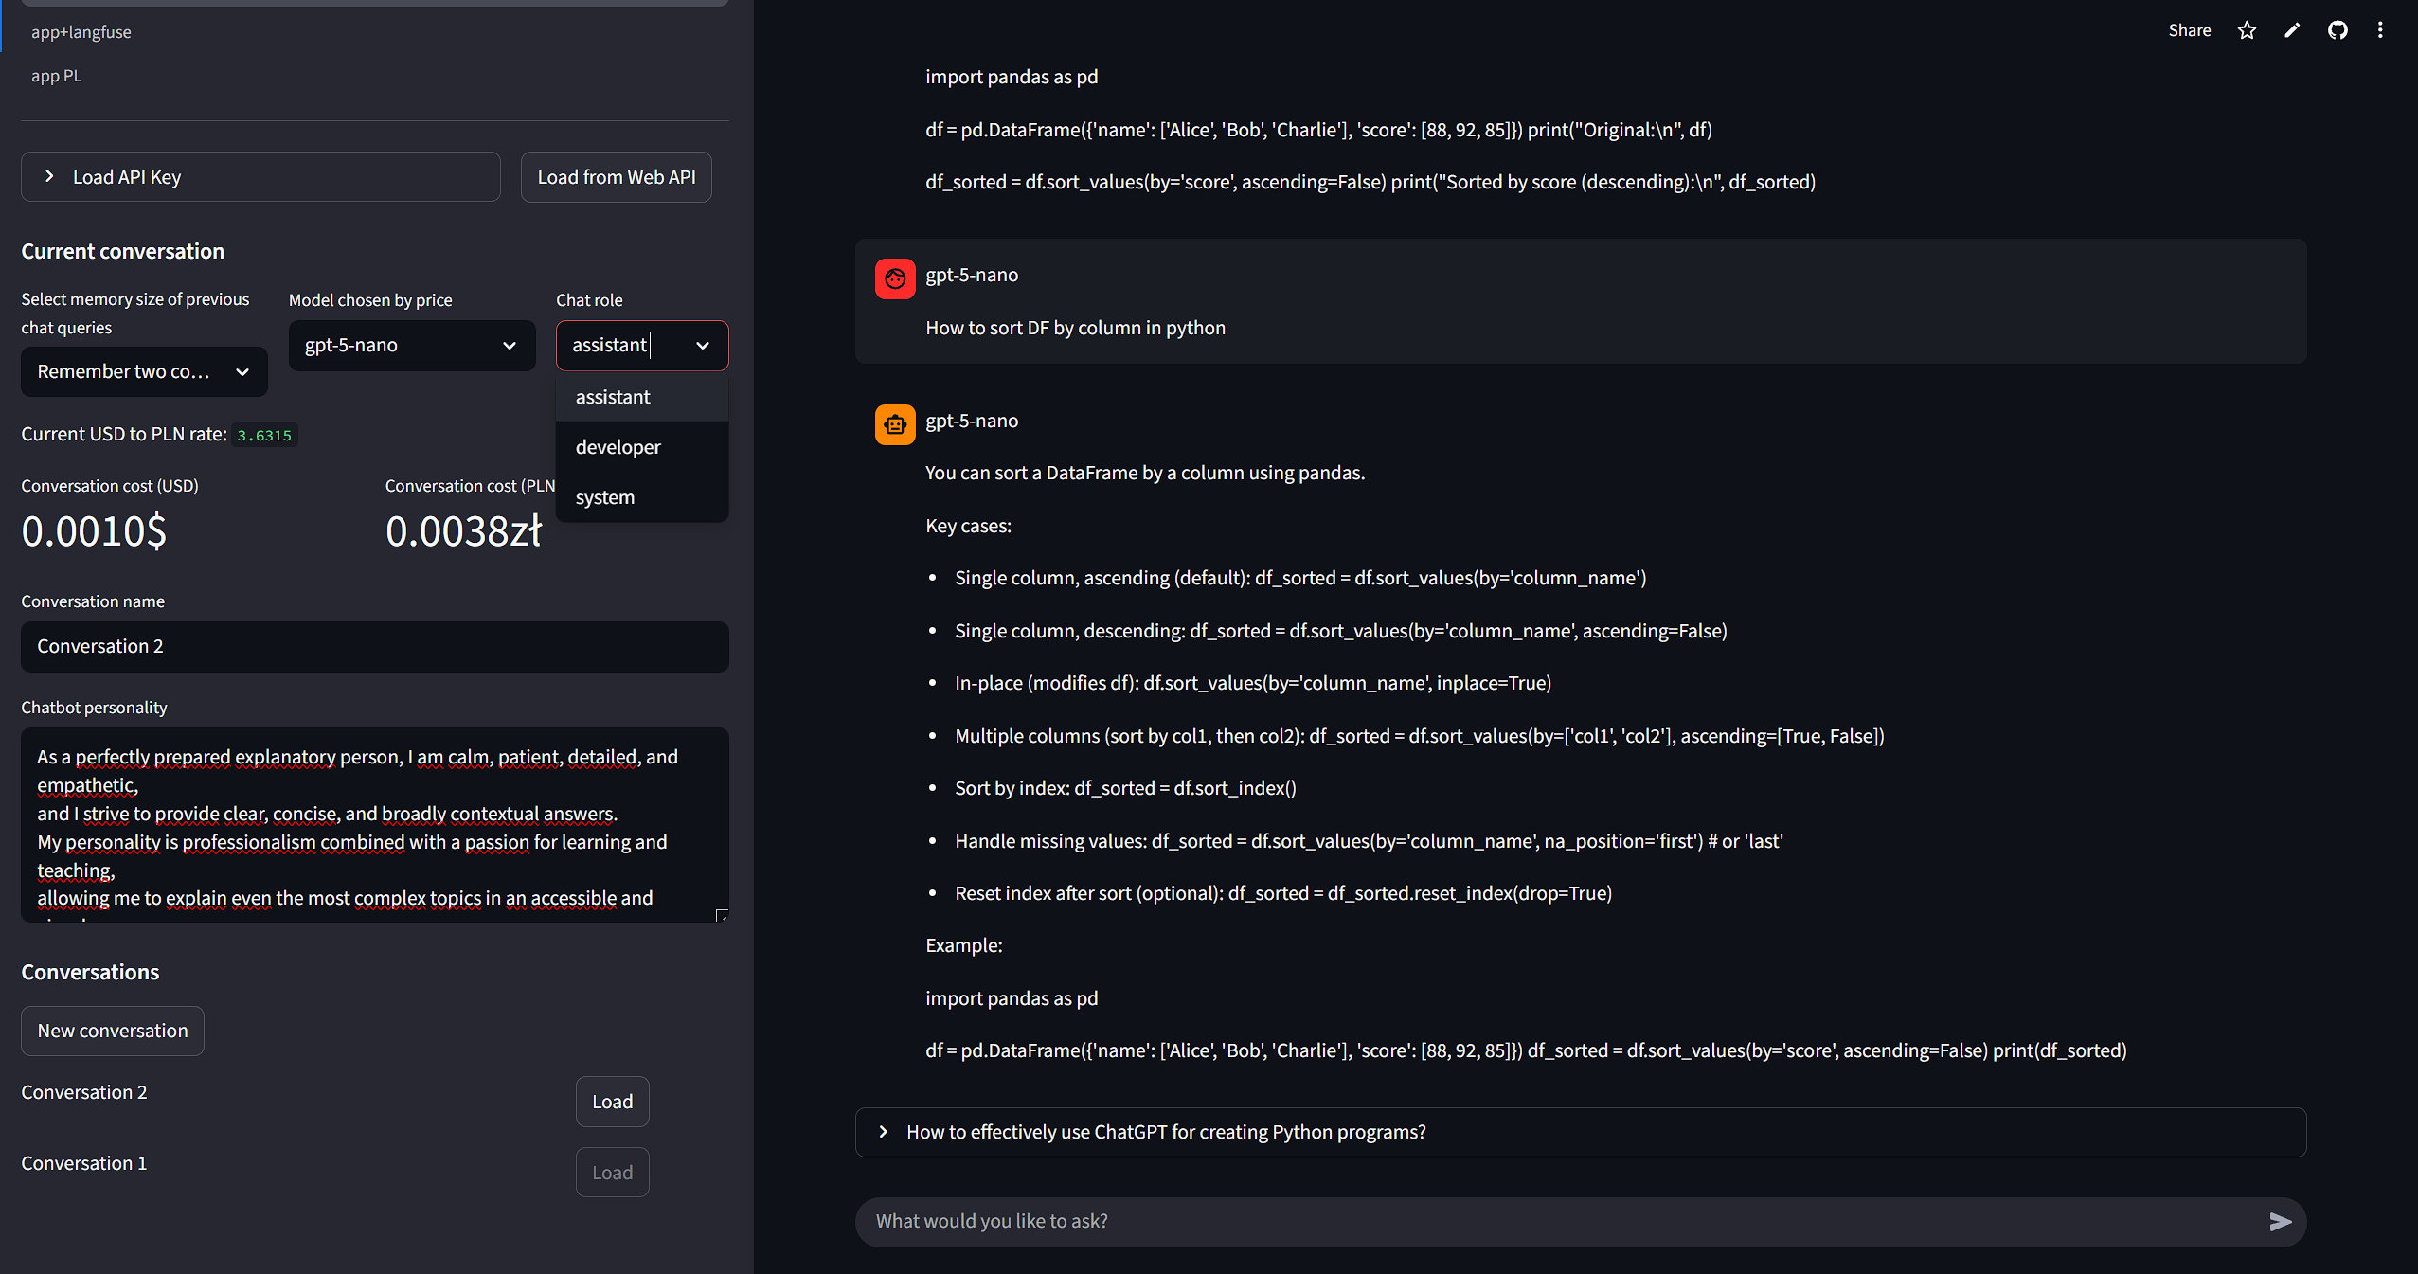
Task: Open the GitHub repository icon
Action: (2337, 30)
